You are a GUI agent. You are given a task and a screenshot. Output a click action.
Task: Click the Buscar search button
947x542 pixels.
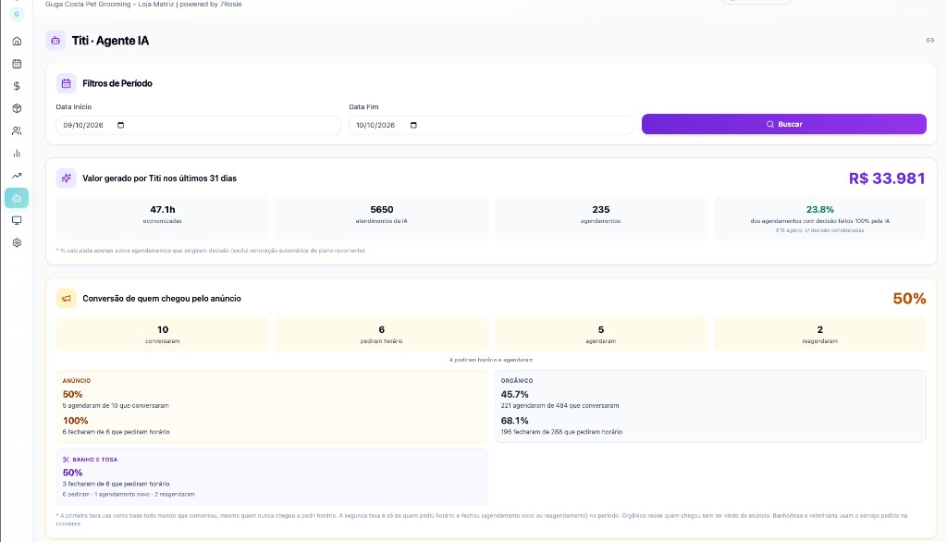pos(784,124)
